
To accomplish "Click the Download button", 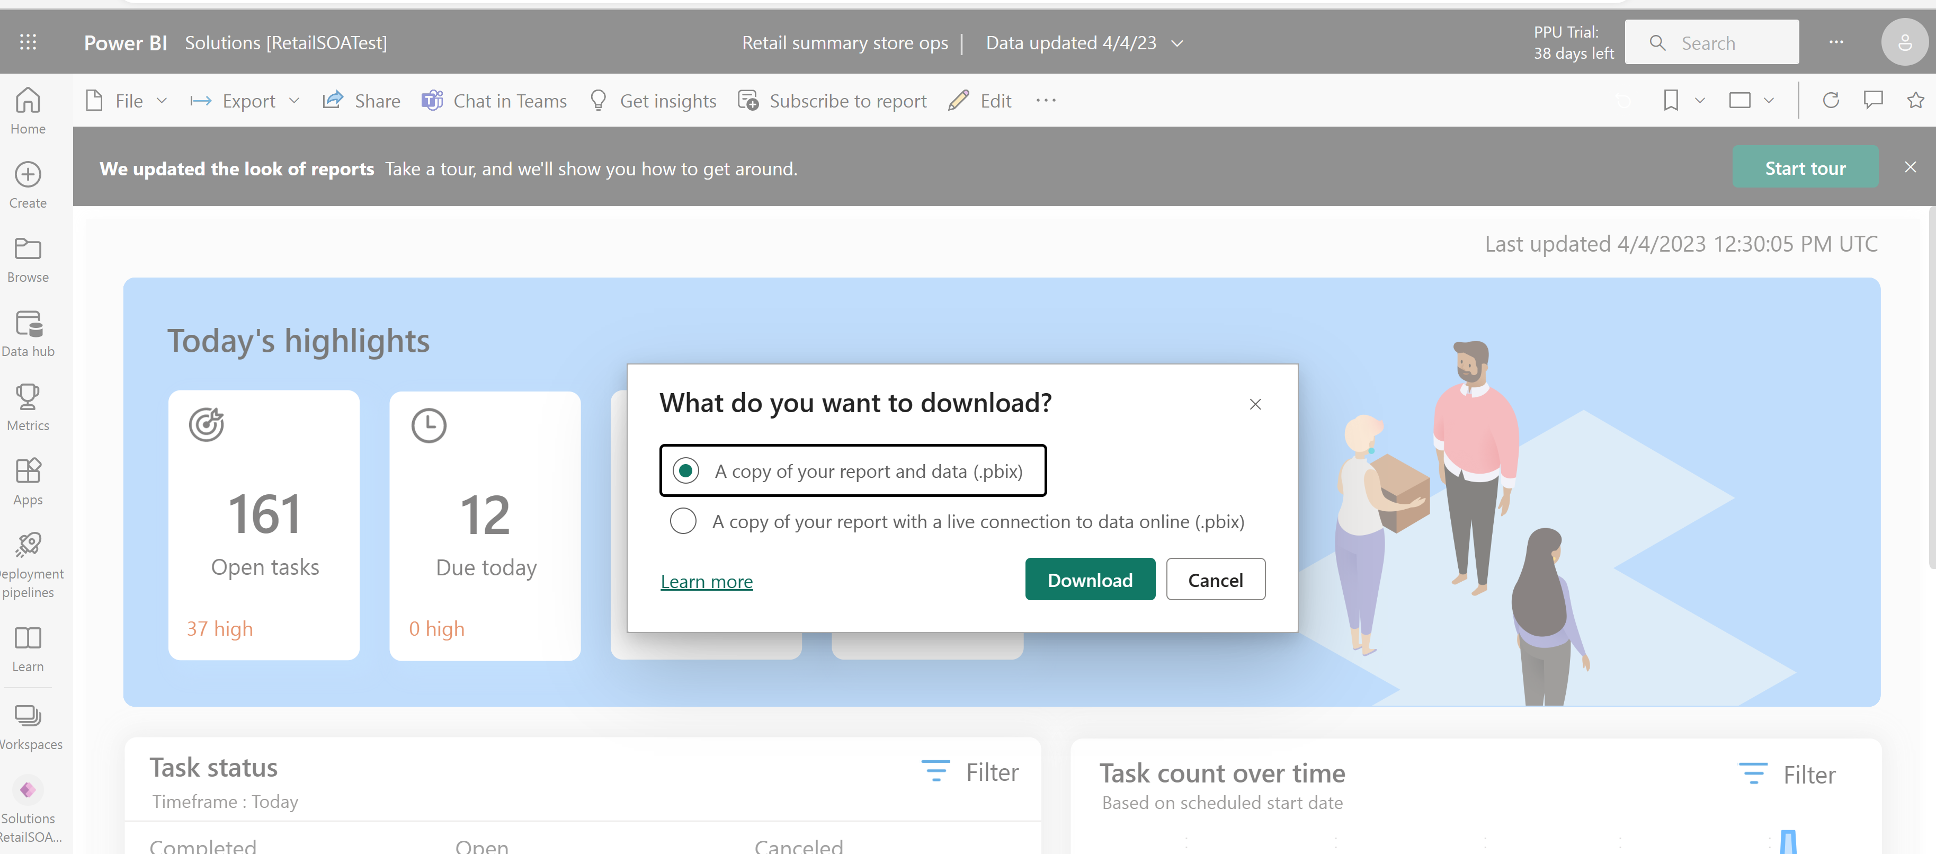I will pyautogui.click(x=1089, y=579).
